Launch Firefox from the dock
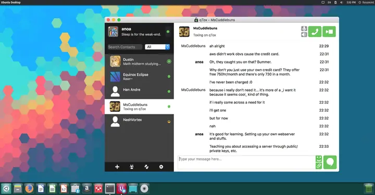 coord(29,189)
